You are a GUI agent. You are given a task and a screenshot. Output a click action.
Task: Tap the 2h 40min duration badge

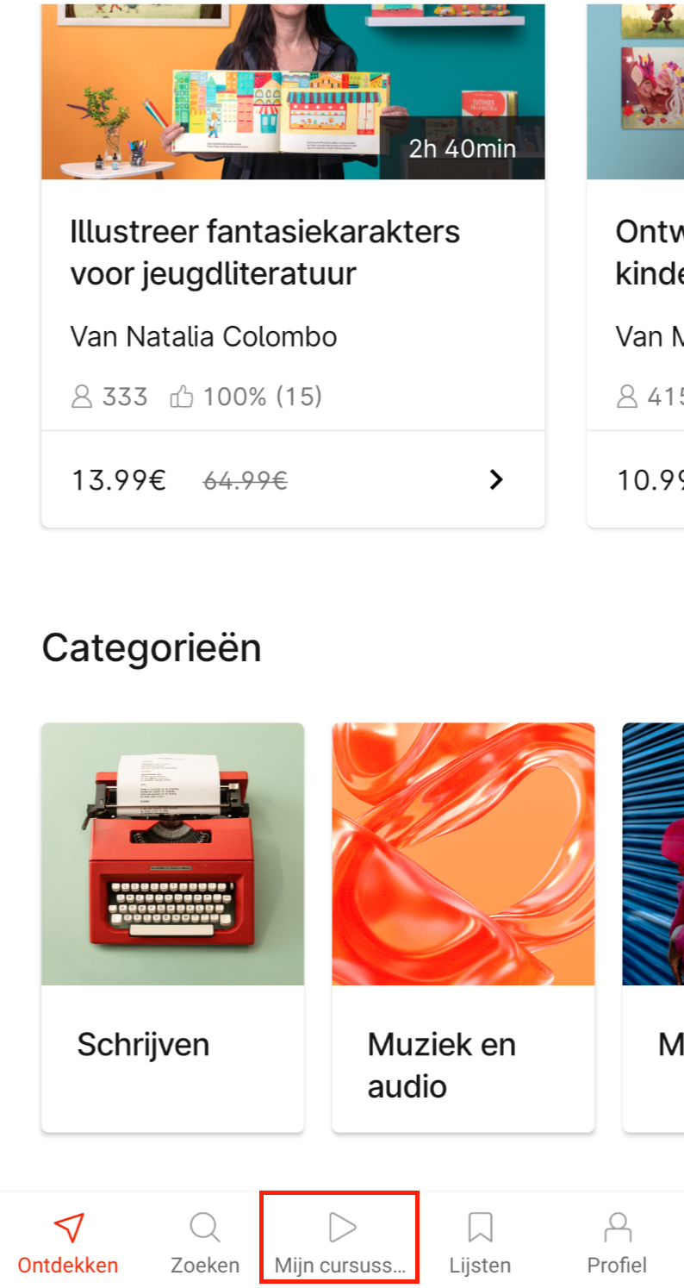(463, 148)
